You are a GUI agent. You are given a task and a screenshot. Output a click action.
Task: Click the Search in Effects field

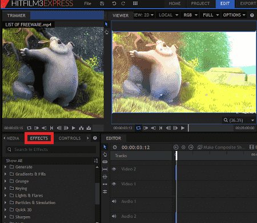coord(51,149)
